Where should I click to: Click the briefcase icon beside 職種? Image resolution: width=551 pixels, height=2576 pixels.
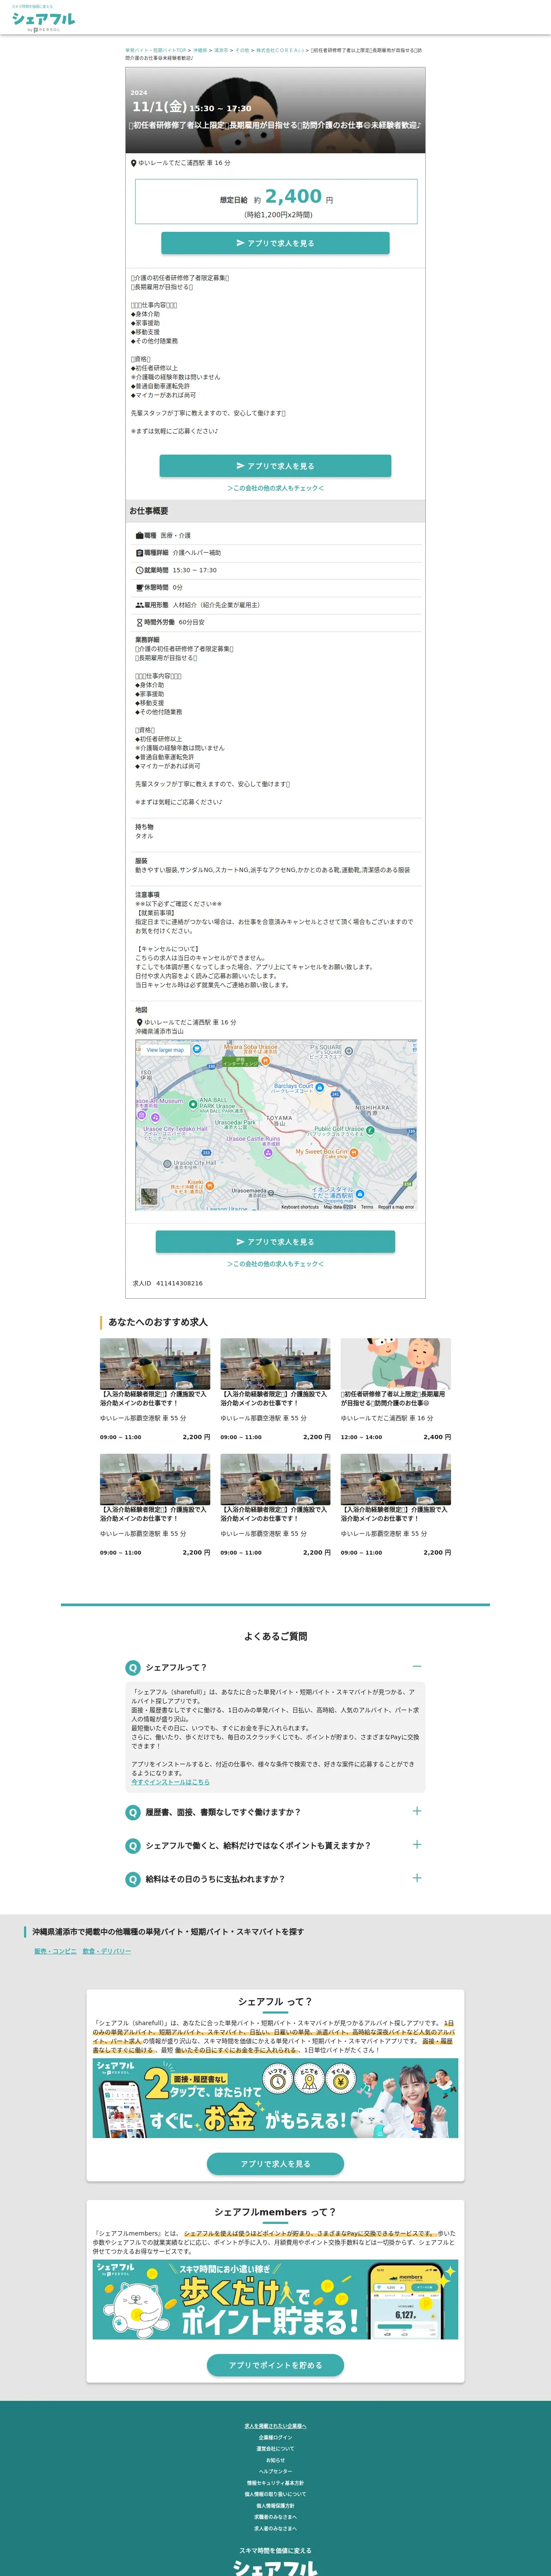[140, 536]
